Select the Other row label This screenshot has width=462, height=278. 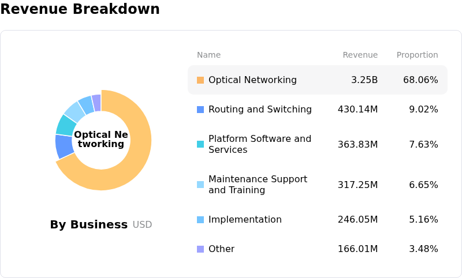pyautogui.click(x=221, y=249)
